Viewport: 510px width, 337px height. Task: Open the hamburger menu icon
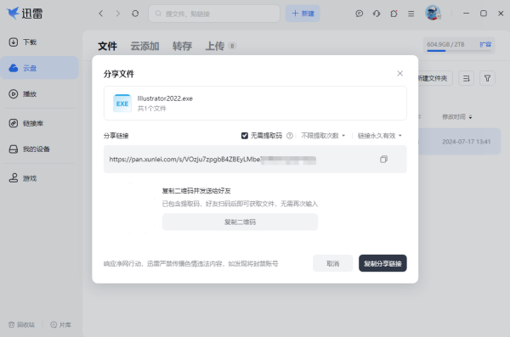pyautogui.click(x=411, y=14)
